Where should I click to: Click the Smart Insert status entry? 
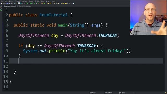coord(109,93)
